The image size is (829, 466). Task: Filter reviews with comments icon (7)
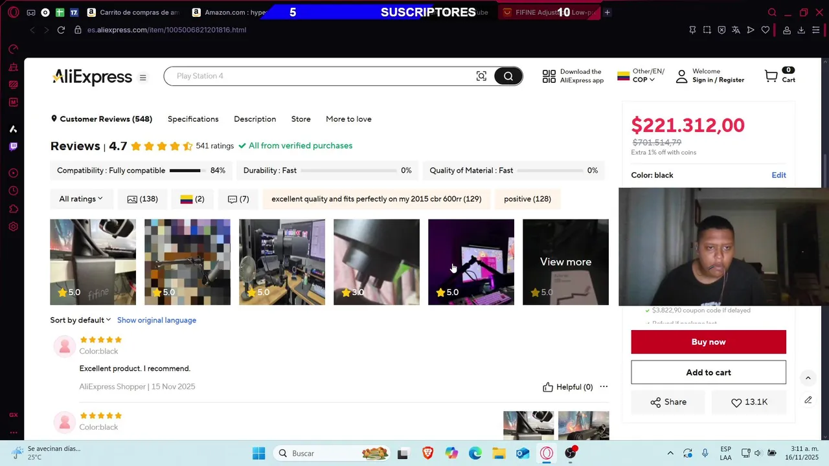(x=238, y=199)
